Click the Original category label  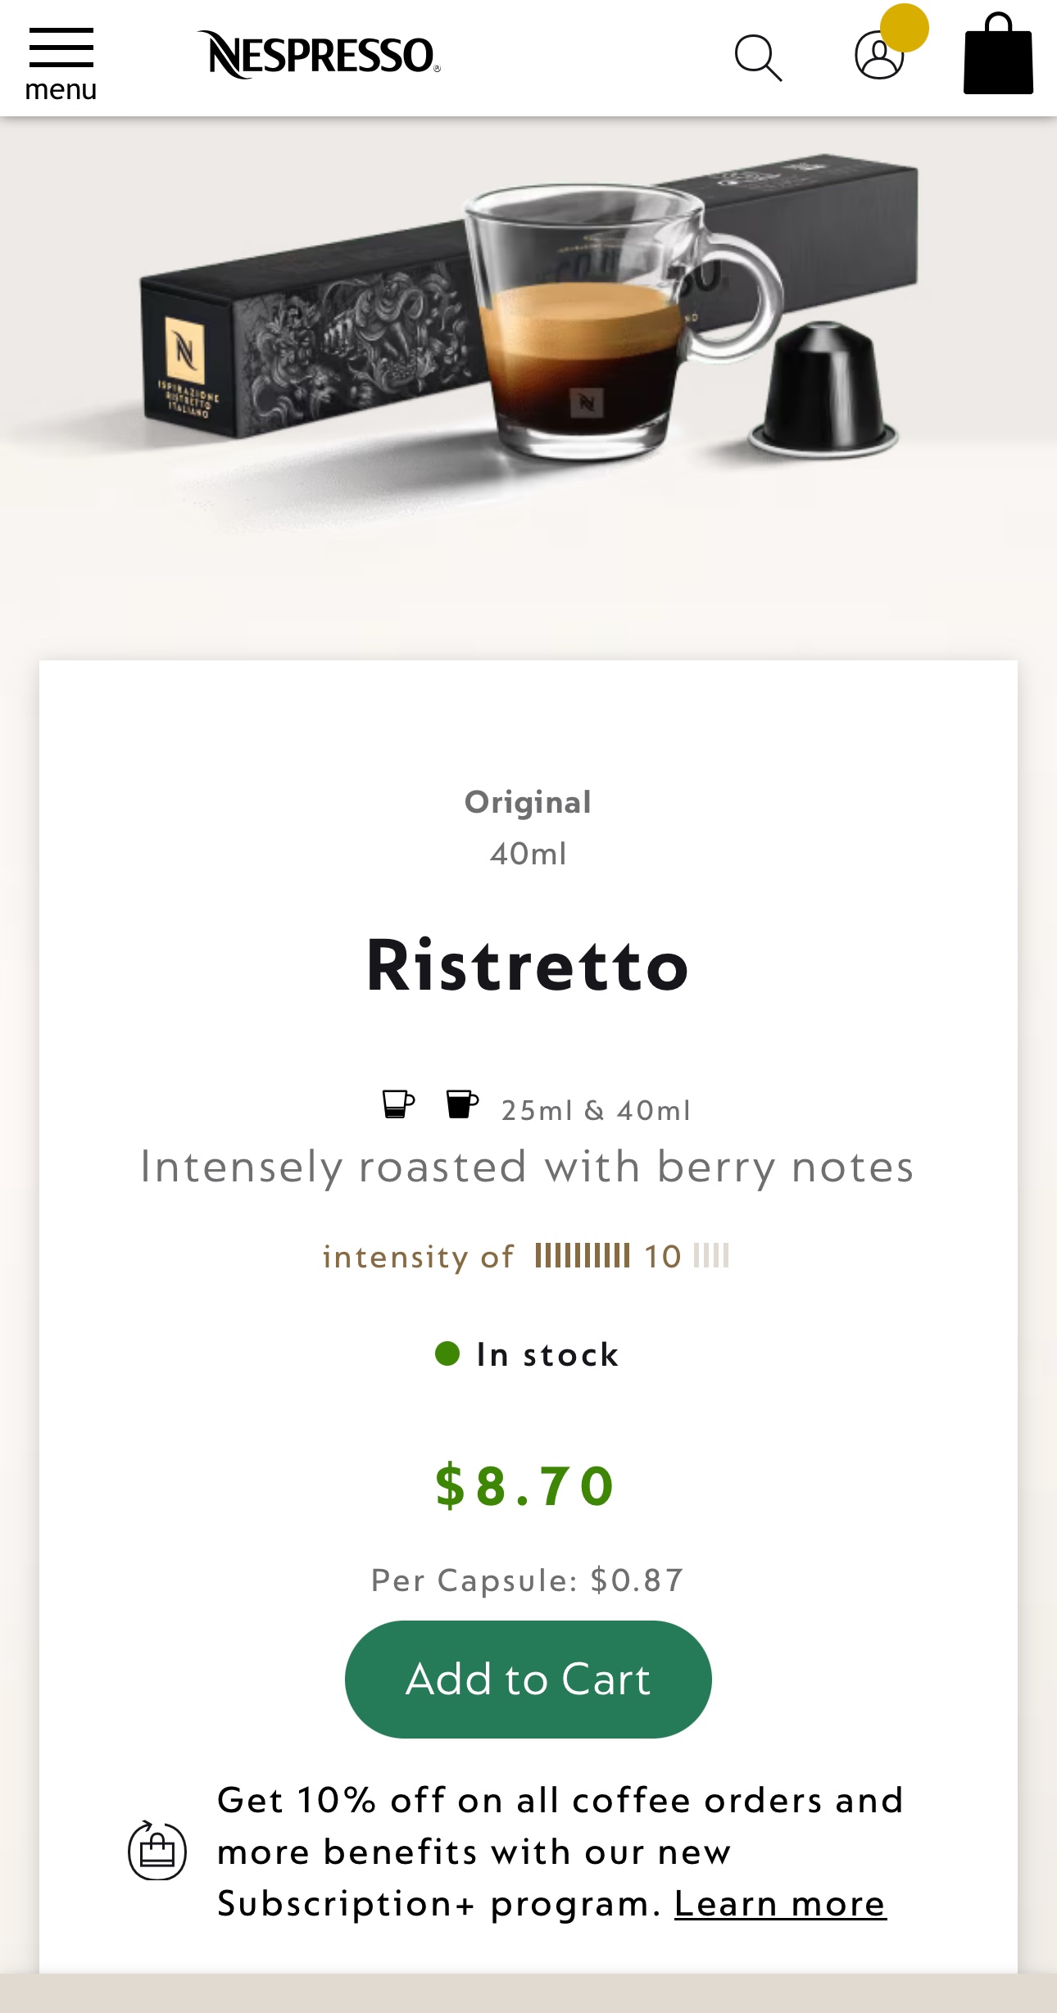(528, 802)
